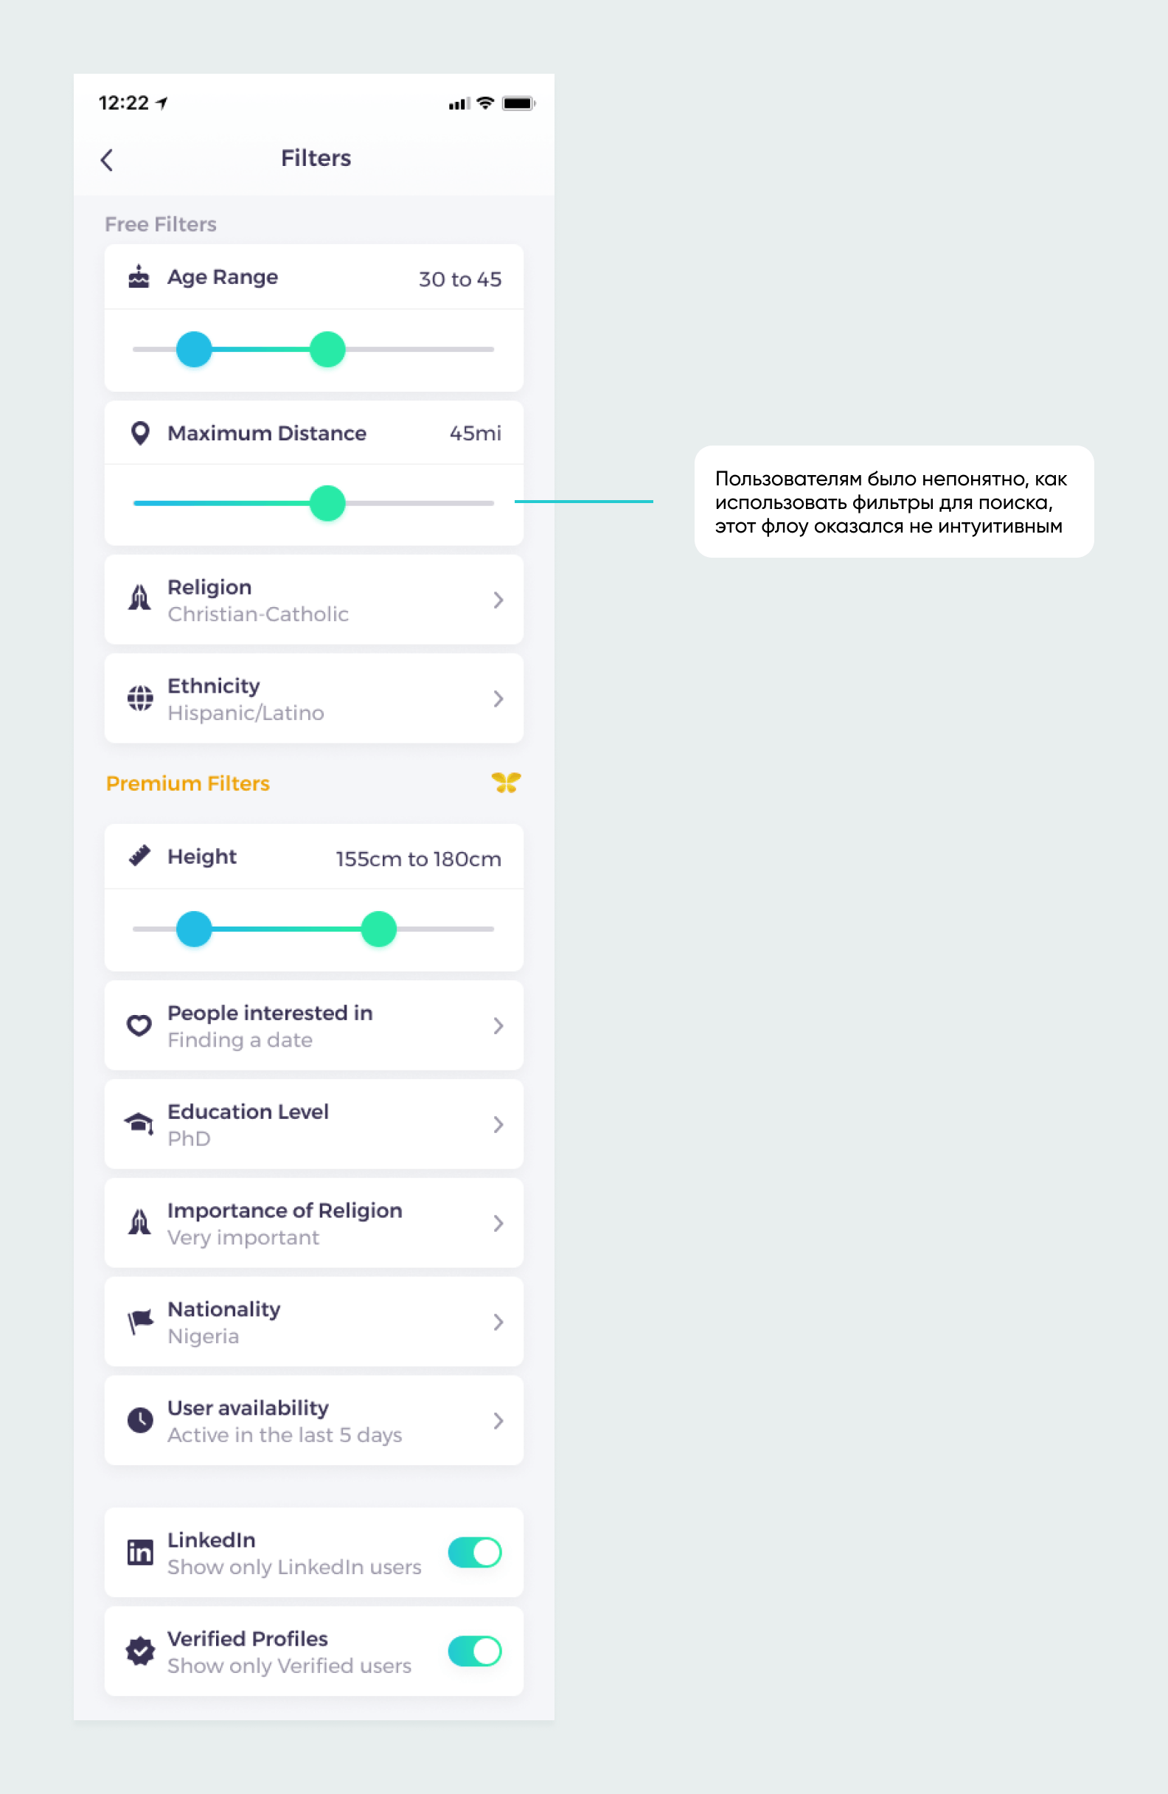The width and height of the screenshot is (1168, 1794).
Task: Tap the back arrow icon
Action: pyautogui.click(x=107, y=160)
